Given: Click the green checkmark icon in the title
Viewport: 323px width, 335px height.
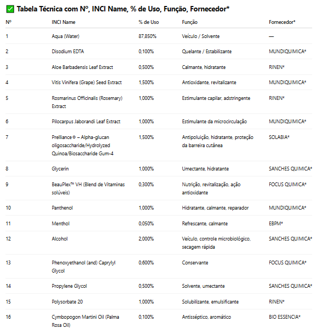Looking at the screenshot, I should pos(10,9).
